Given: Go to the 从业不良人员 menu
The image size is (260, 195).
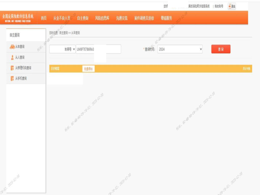Looking at the screenshot, I should pyautogui.click(x=62, y=18).
